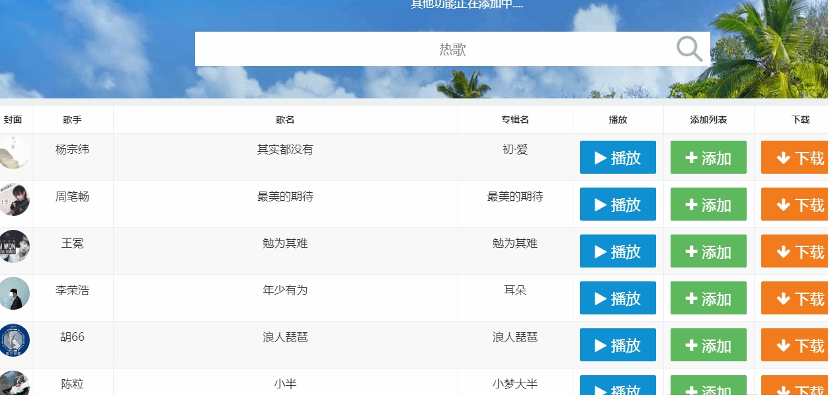The width and height of the screenshot is (828, 395).
Task: Click 最美的期待 in the song name column
Action: [285, 197]
